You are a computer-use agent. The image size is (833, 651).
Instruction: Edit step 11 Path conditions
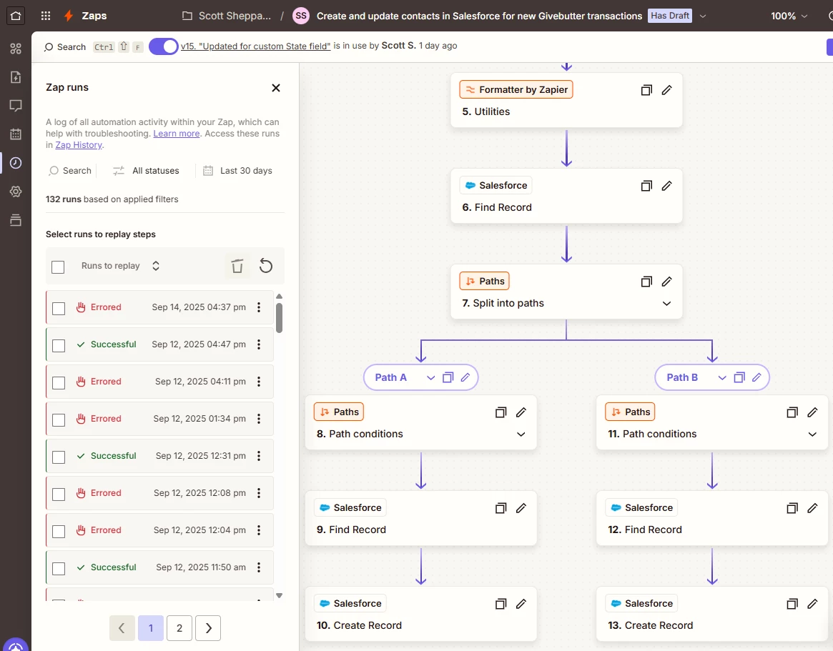[812, 412]
